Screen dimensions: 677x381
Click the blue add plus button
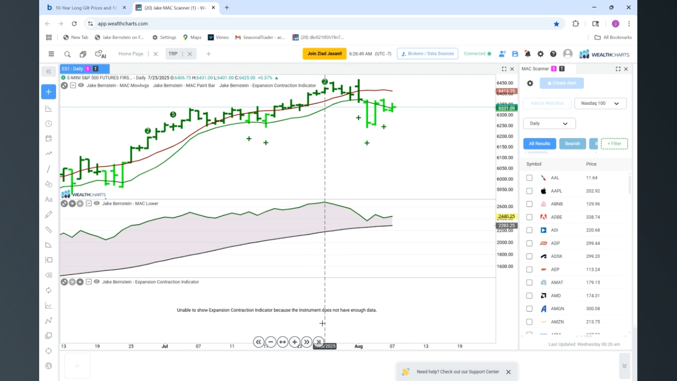point(49,92)
